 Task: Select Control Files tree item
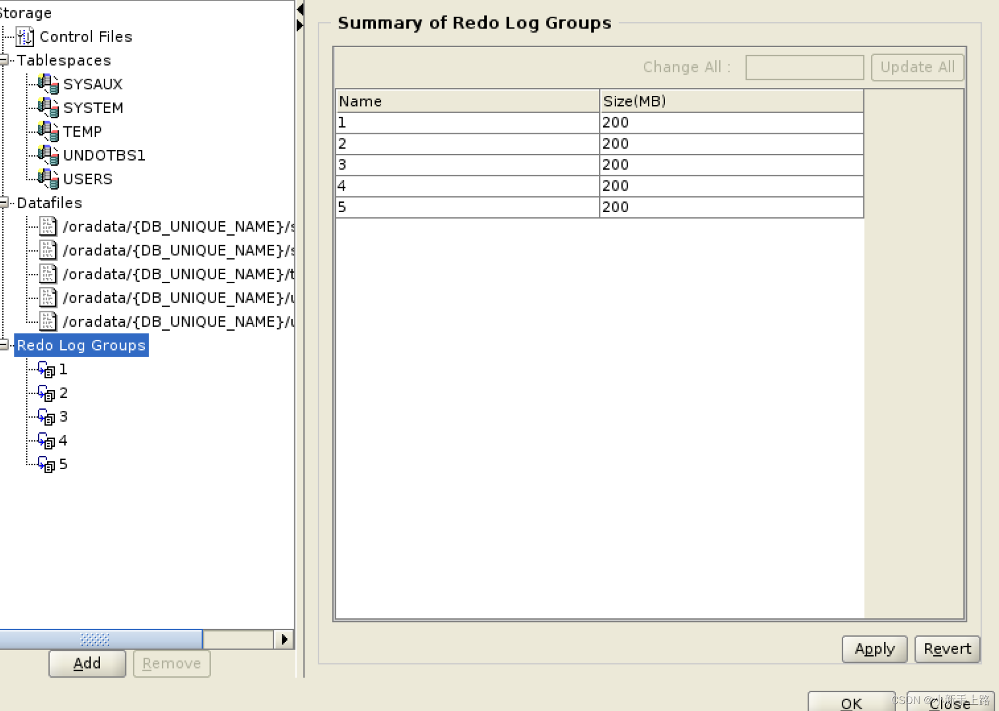(86, 36)
